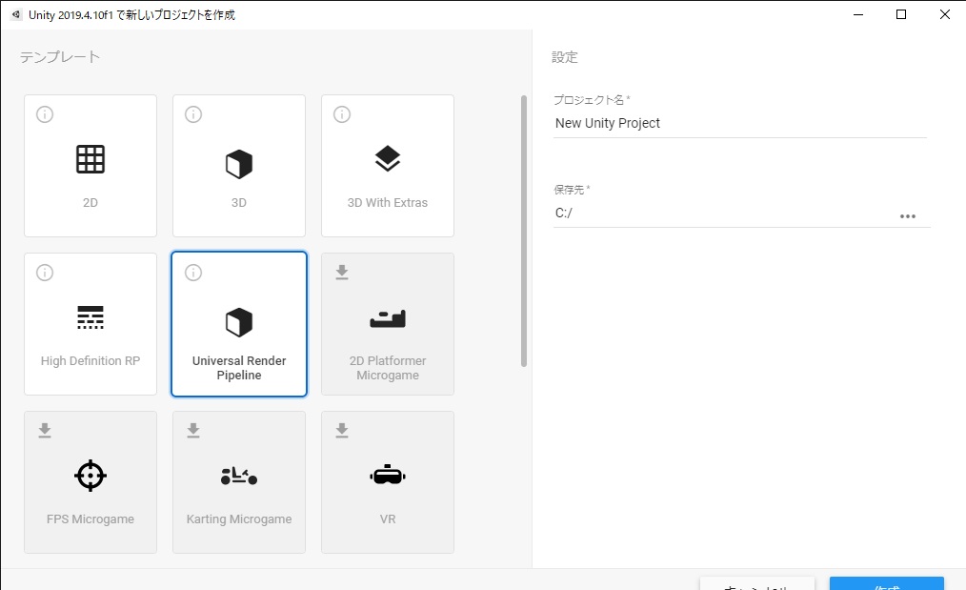966x590 pixels.
Task: Select the VR headset template icon
Action: [x=388, y=475]
